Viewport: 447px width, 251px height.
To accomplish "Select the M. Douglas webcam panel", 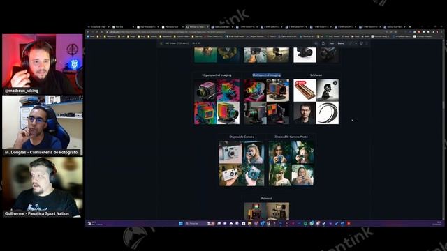I will pos(43,125).
